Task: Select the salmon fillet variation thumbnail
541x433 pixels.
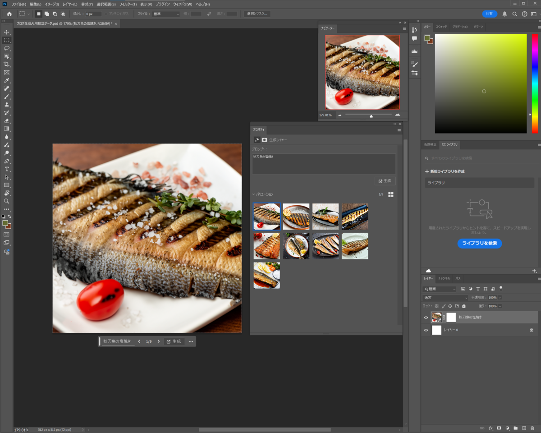Action: (x=266, y=246)
